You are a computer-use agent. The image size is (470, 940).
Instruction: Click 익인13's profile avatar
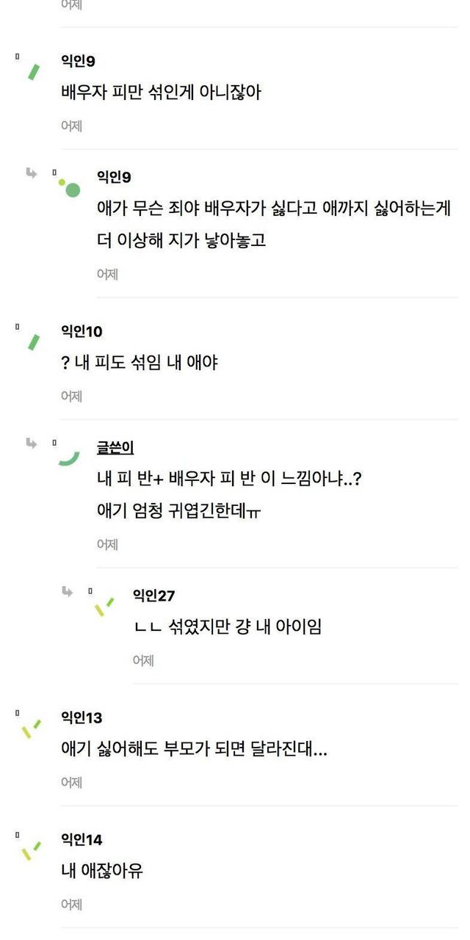click(32, 728)
